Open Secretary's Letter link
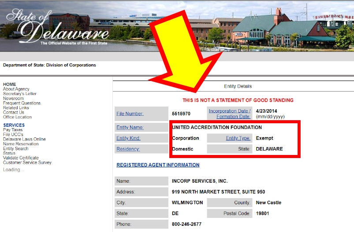The image size is (354, 232). click(20, 94)
